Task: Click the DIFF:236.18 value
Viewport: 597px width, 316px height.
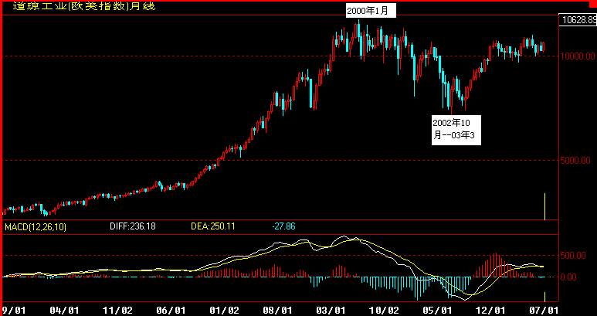Action: click(133, 227)
